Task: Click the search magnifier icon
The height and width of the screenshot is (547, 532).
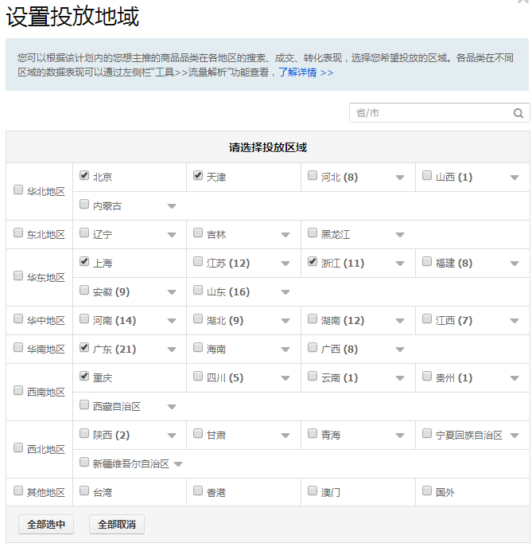Action: [518, 113]
